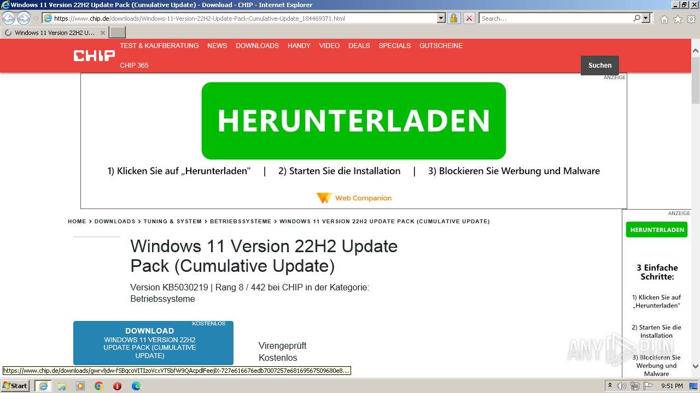
Task: Click the large green HERUNTERLADEN ad button
Action: pos(353,121)
